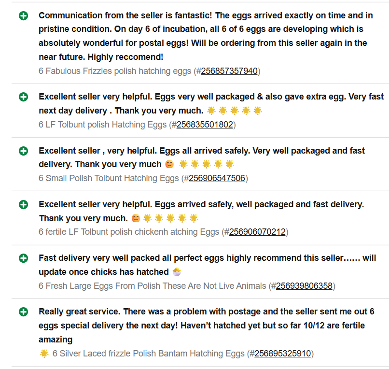Open item number 256835501802 link
The height and width of the screenshot is (369, 389).
(x=205, y=125)
